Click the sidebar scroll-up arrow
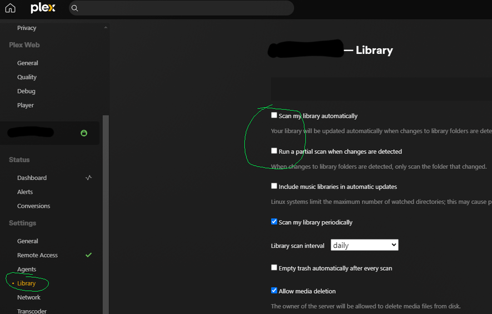 [x=106, y=27]
